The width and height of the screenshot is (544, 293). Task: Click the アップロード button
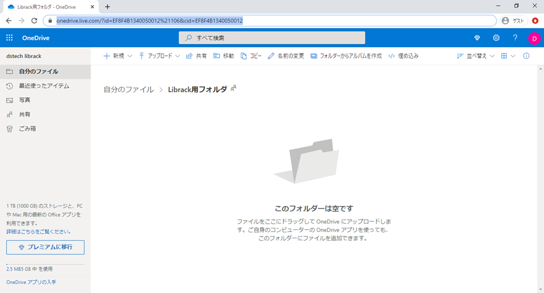click(155, 56)
